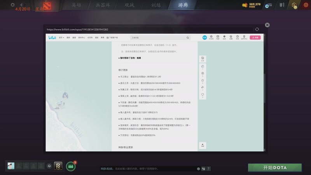Click the red power quit icon
The width and height of the screenshot is (311, 175).
pyautogui.click(x=306, y=5)
